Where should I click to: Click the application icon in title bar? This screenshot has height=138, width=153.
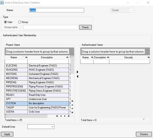pos(2,3)
